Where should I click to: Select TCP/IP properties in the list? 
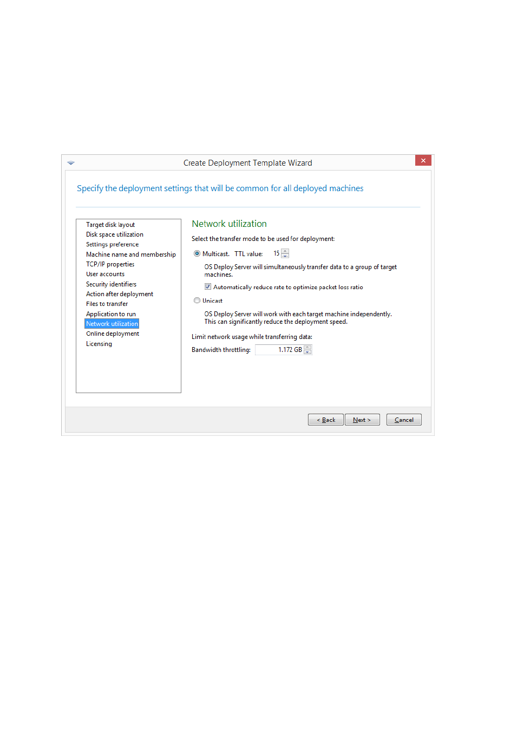coord(110,264)
